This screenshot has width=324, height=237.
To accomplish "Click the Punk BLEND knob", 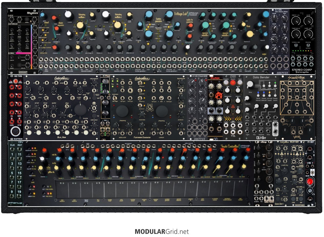I will click(x=220, y=119).
